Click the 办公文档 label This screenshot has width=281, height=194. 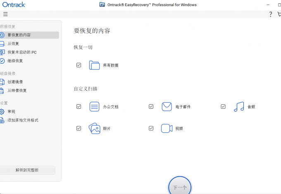click(x=111, y=107)
